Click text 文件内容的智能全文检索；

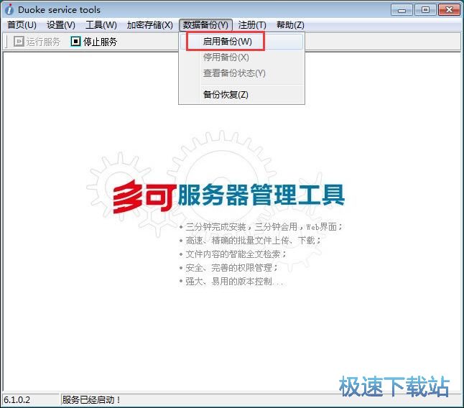(236, 254)
